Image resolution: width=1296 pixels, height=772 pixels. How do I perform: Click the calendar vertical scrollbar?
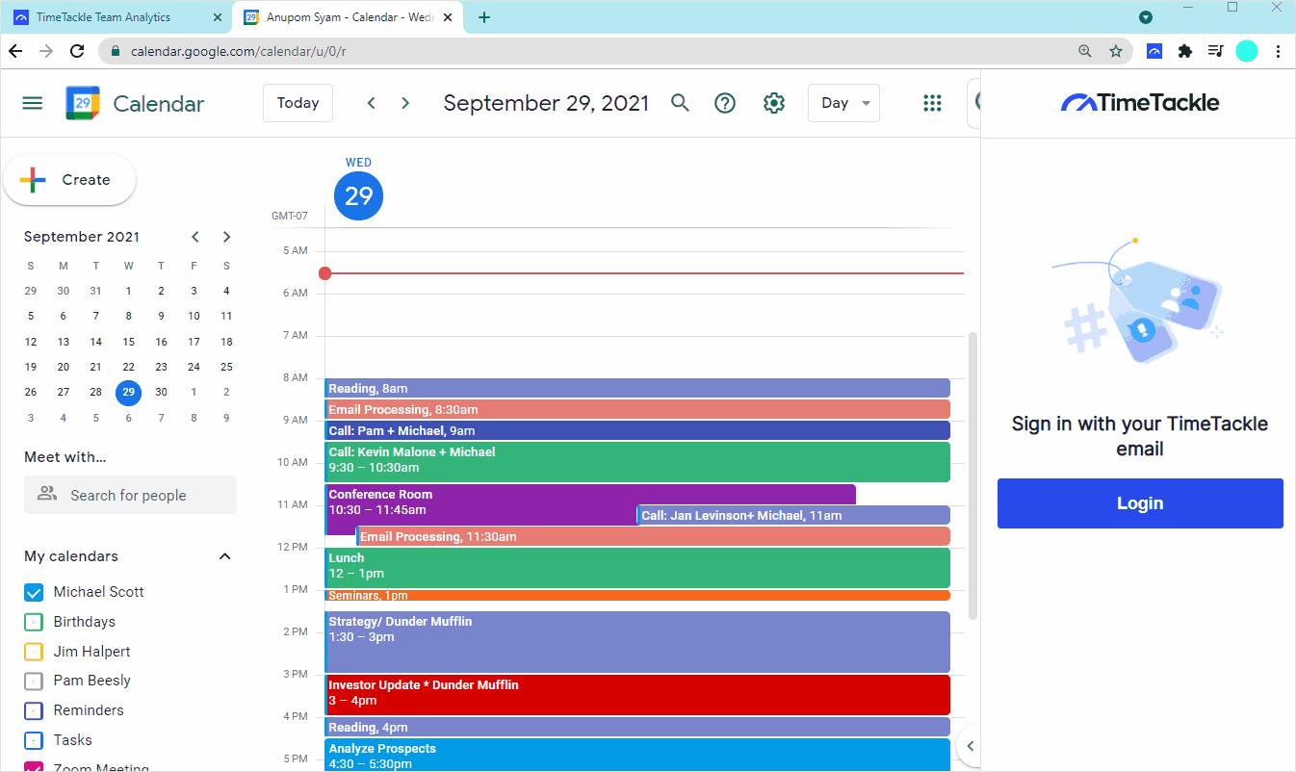click(x=972, y=476)
